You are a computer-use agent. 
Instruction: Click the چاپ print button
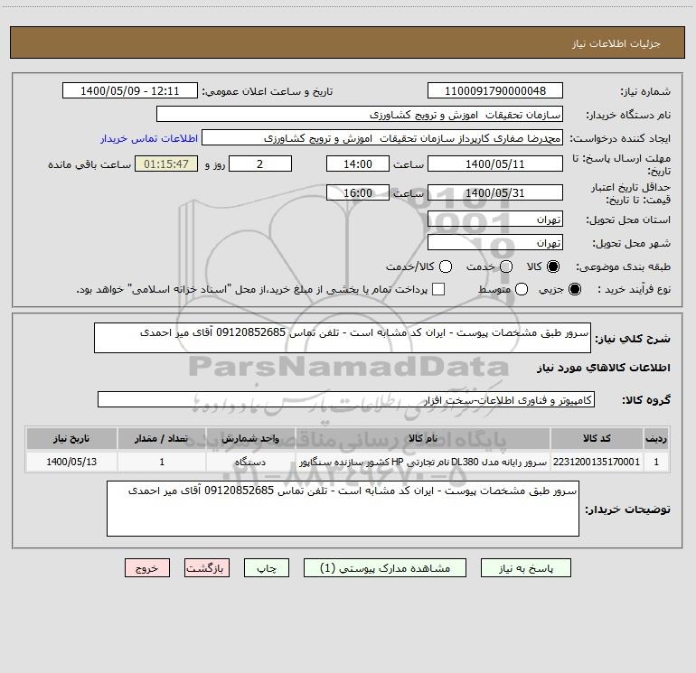[267, 568]
